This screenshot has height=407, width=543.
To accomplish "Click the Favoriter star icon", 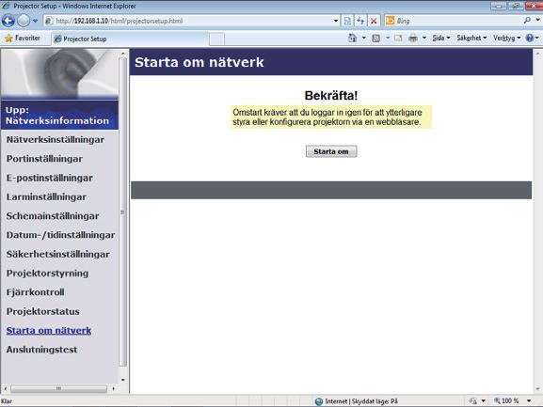I will 8,39.
